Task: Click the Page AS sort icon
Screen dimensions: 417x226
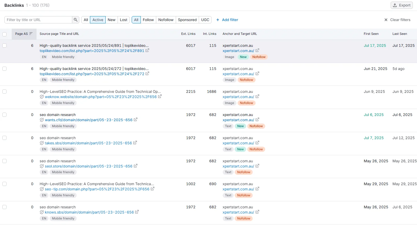Action: pos(31,34)
